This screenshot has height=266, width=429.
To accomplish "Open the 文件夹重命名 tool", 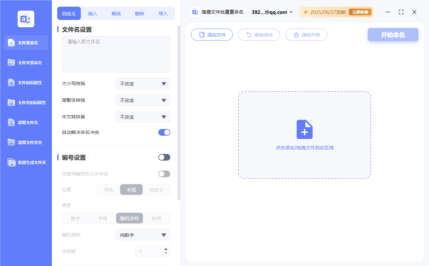I will pyautogui.click(x=26, y=63).
